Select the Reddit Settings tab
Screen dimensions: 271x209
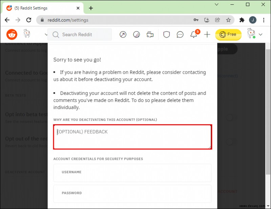coord(42,8)
